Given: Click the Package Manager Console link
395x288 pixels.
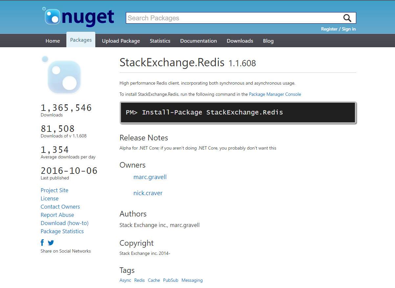Looking at the screenshot, I should (x=275, y=94).
